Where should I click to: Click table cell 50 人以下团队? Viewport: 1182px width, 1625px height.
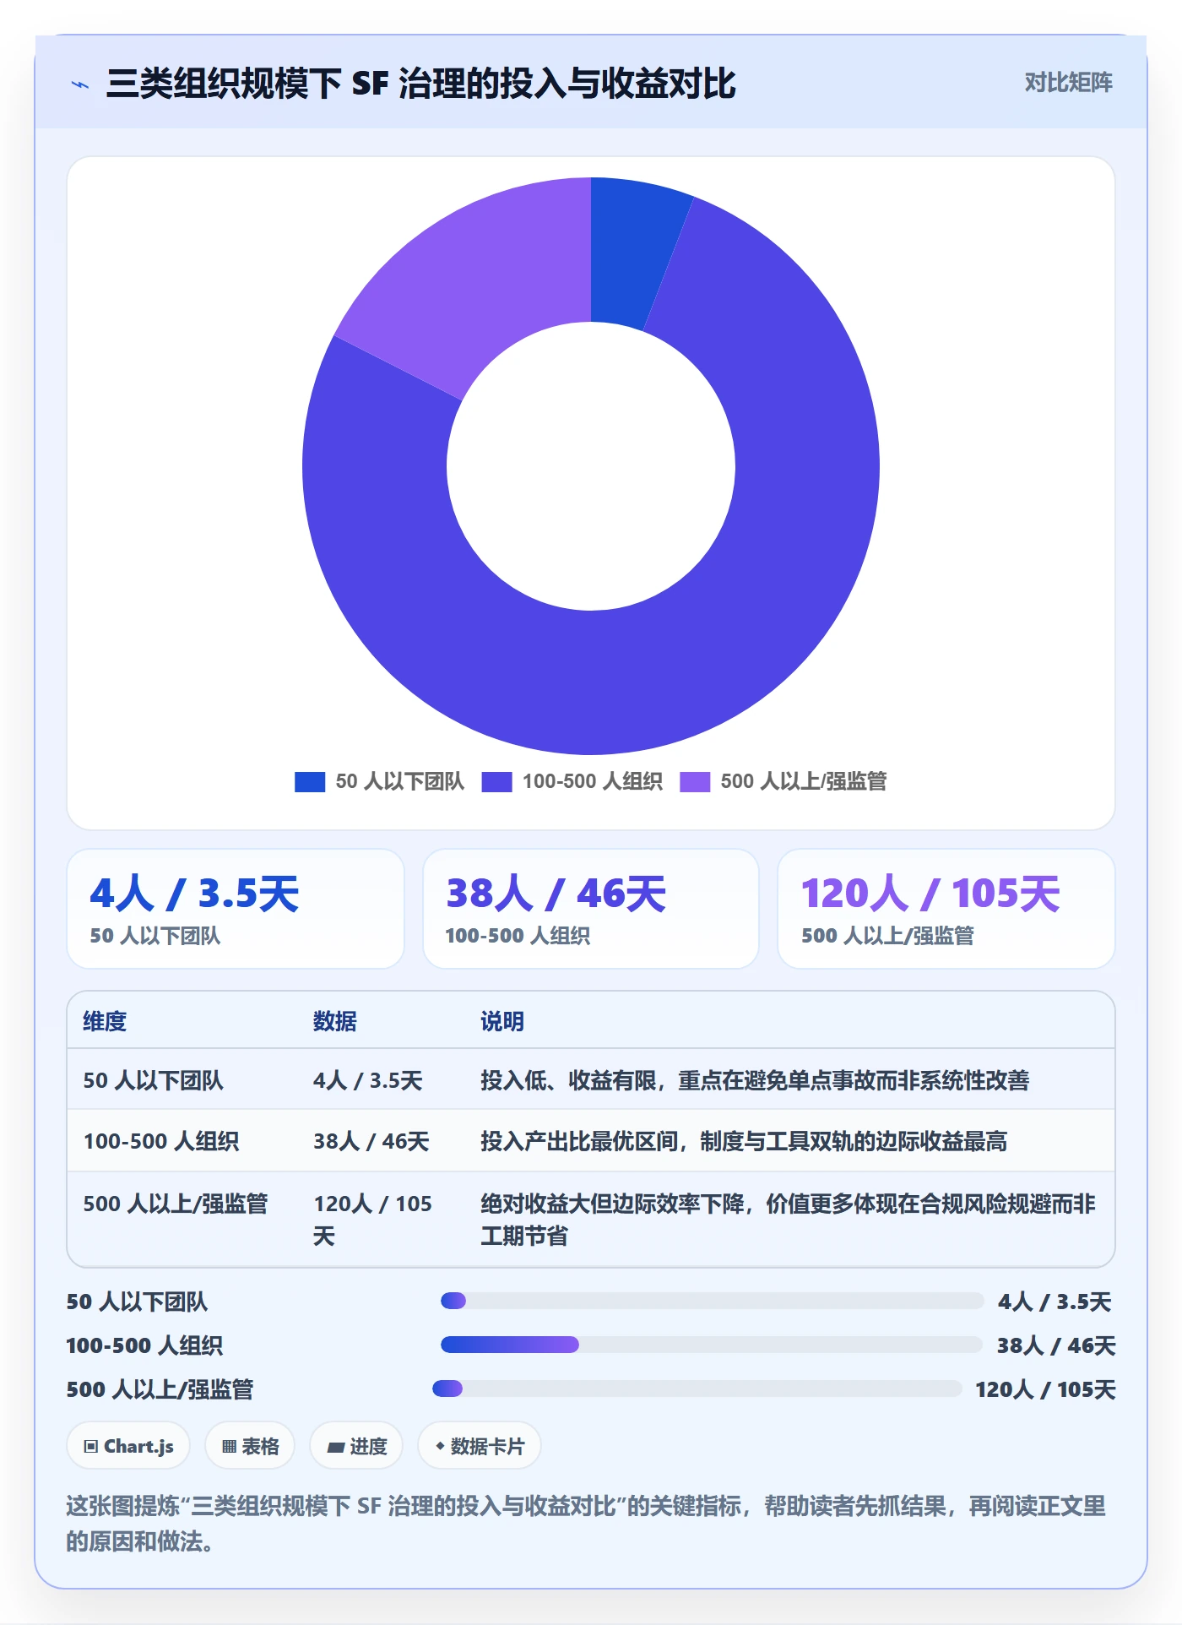click(x=153, y=1080)
